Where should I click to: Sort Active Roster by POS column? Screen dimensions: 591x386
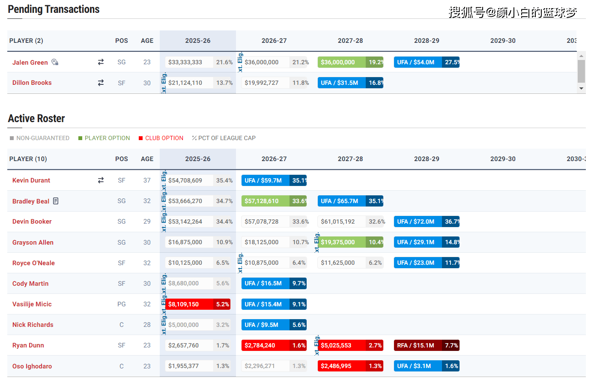121,159
